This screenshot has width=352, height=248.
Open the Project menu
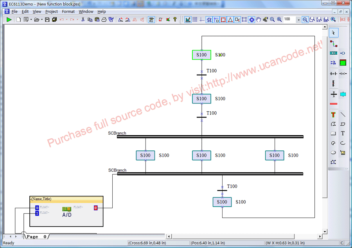51,12
